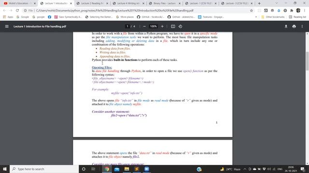This screenshot has width=309, height=173.
Task: Switch to Binary Files - Lecture tab
Action: [165, 3]
